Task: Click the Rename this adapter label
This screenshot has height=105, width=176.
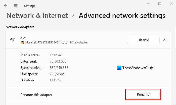Action: [x=36, y=95]
